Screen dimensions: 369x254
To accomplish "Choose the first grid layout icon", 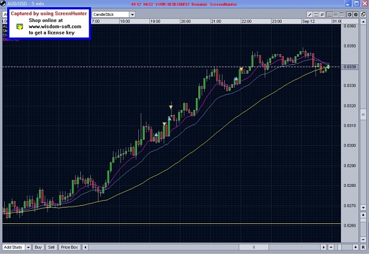I will pos(329,15).
